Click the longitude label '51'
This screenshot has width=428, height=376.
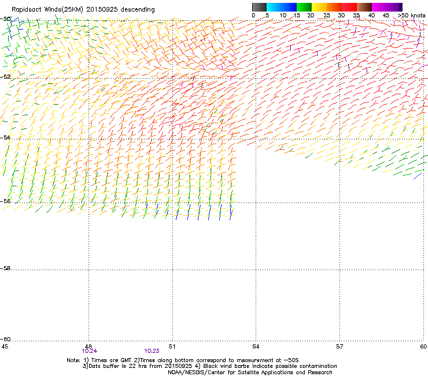(x=172, y=346)
